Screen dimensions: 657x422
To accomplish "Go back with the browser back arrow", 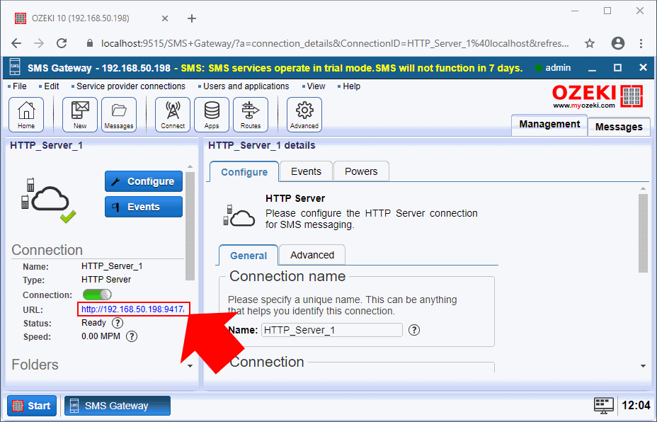I will [16, 43].
